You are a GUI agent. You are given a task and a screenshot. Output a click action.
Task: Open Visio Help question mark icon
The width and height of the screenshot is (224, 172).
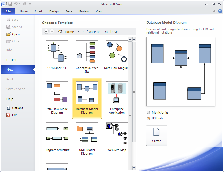(220, 11)
